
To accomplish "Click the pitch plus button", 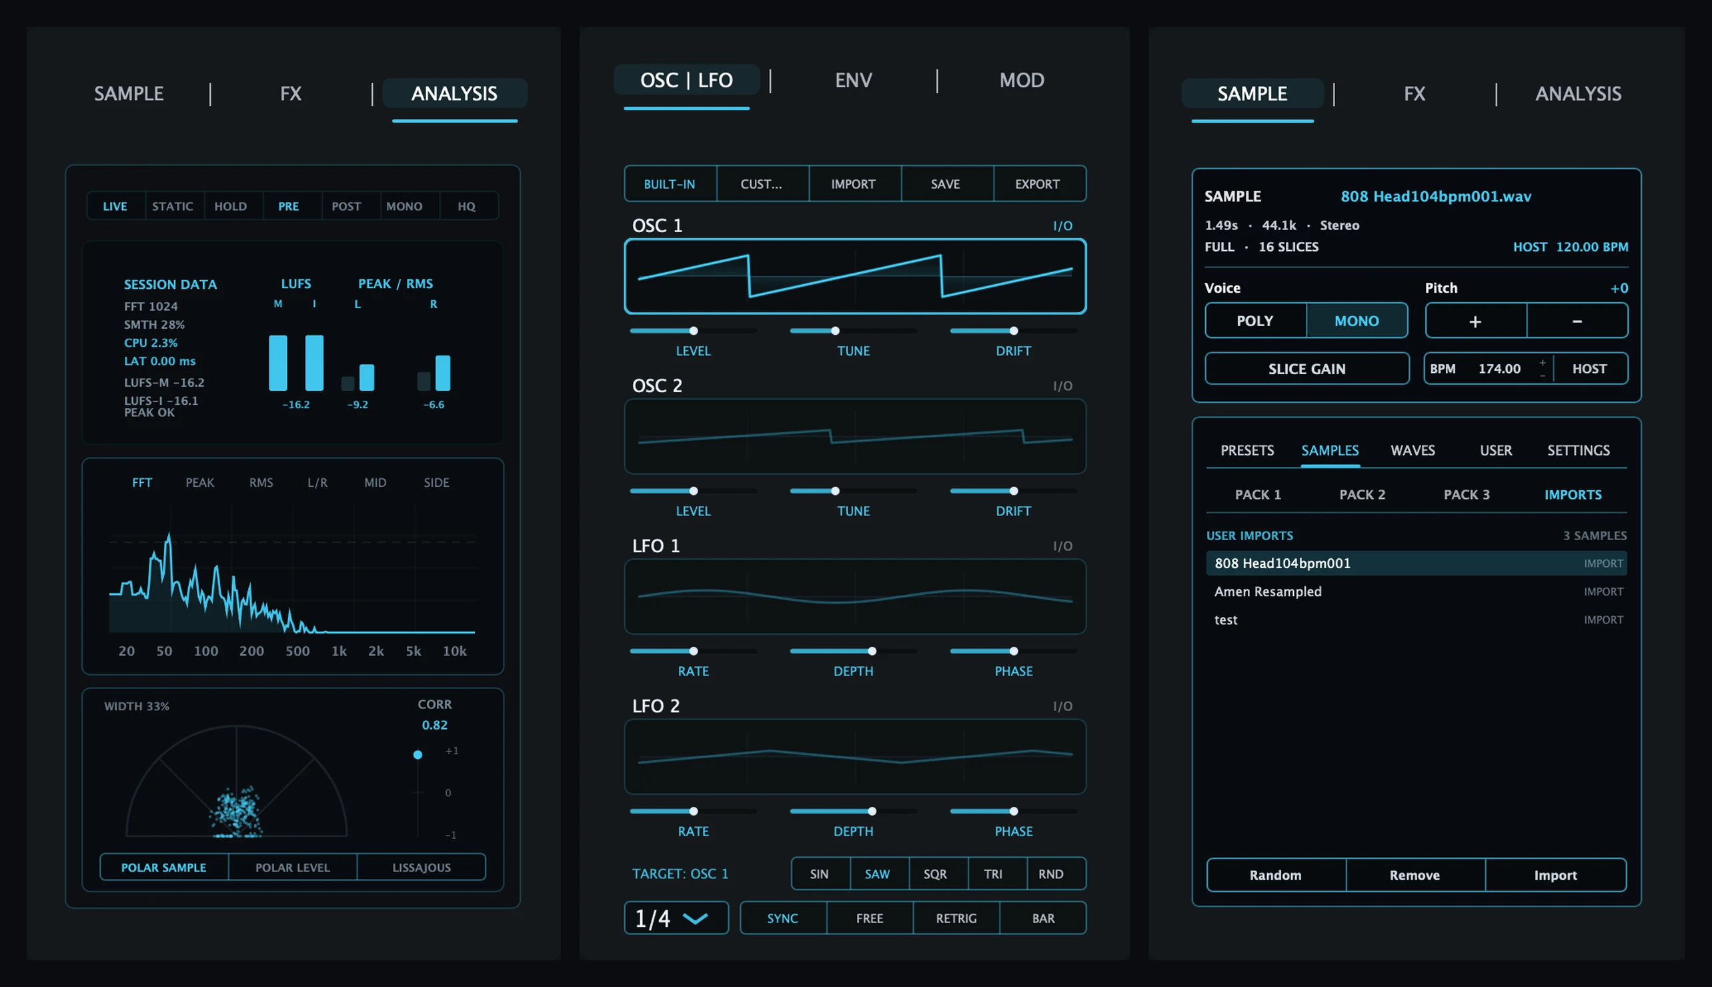I will tap(1475, 321).
